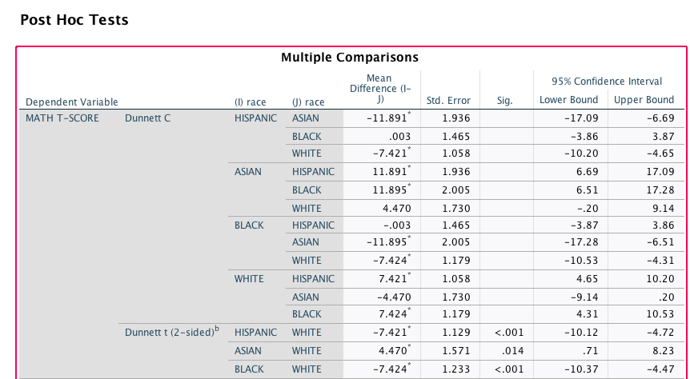The width and height of the screenshot is (690, 379).
Task: Click the upper bound 17.09 cell
Action: 660,171
